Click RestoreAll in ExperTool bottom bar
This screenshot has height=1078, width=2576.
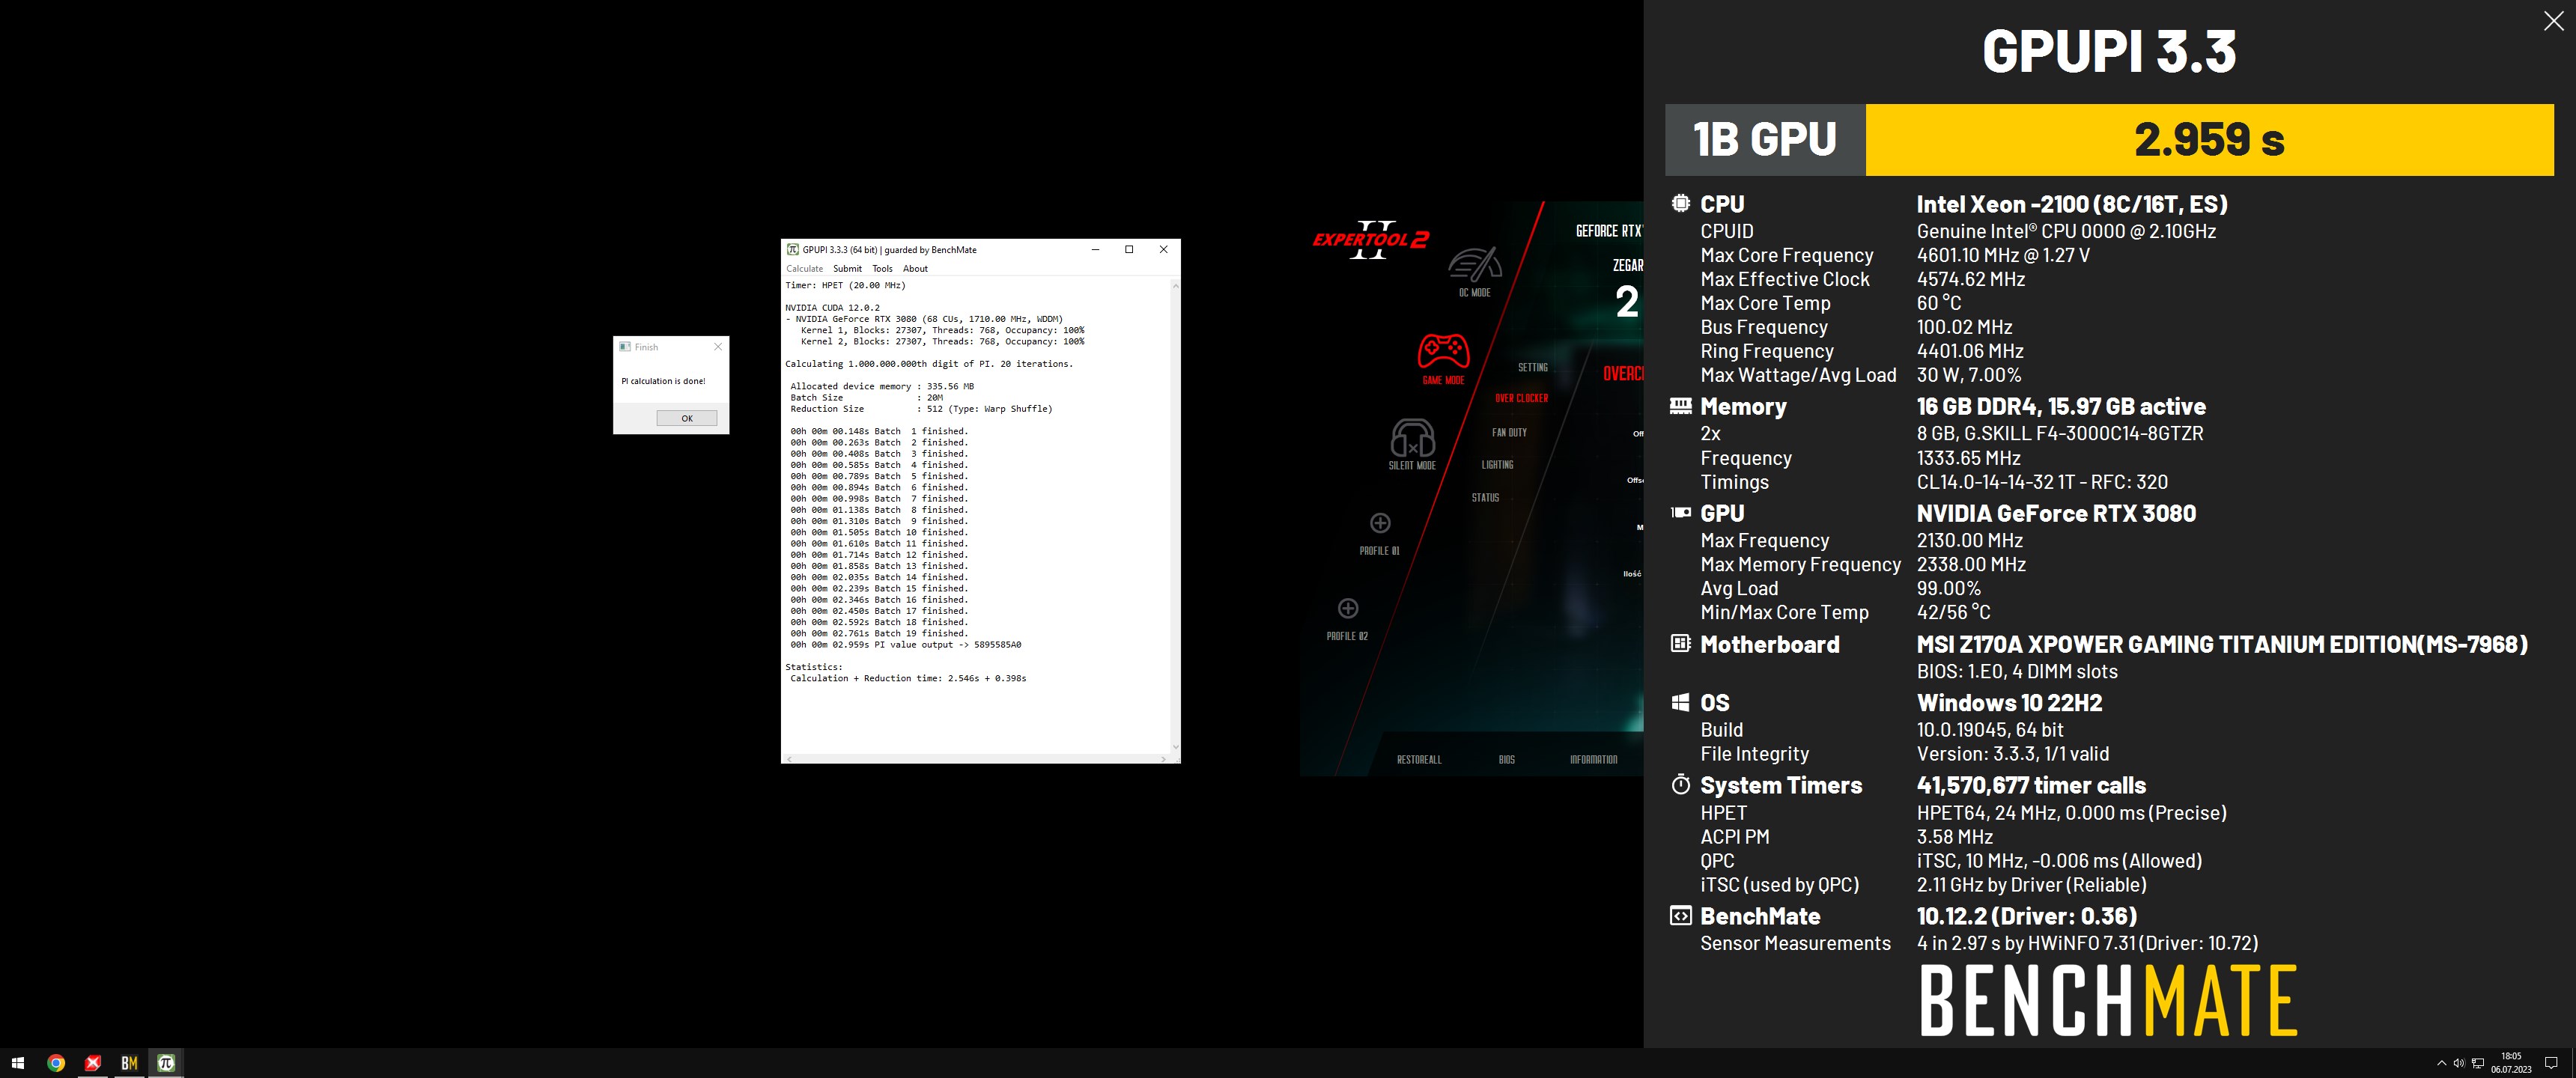(x=1419, y=760)
